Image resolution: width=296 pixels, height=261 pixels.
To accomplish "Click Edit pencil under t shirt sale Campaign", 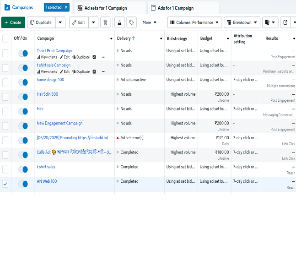I will (x=65, y=72).
